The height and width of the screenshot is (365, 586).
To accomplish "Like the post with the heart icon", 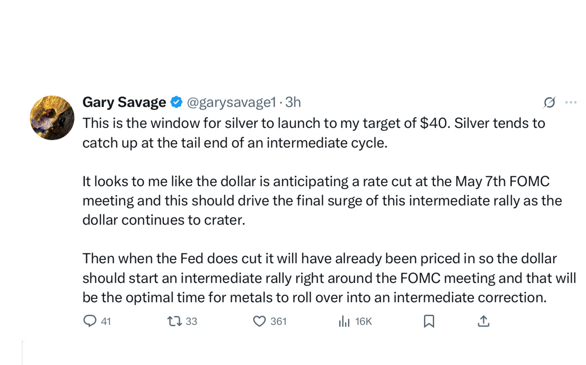I will (x=259, y=321).
